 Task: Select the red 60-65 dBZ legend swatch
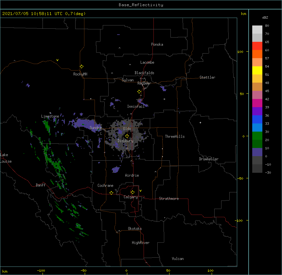257,46
